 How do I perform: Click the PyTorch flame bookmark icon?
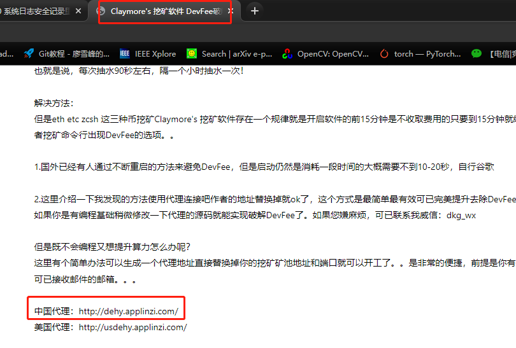pos(384,53)
